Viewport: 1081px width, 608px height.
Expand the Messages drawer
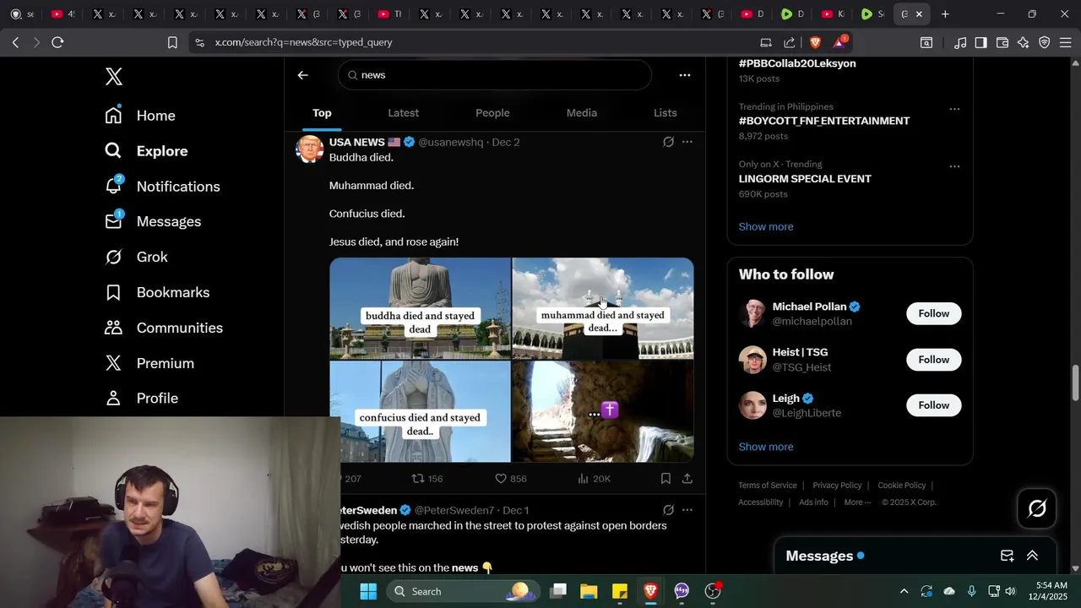click(1032, 556)
